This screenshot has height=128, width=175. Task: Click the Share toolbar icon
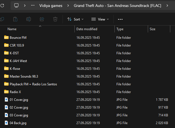42,19
